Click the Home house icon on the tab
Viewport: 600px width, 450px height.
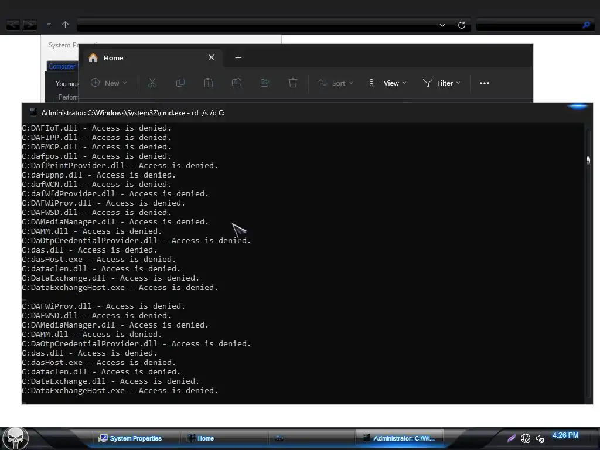click(93, 58)
